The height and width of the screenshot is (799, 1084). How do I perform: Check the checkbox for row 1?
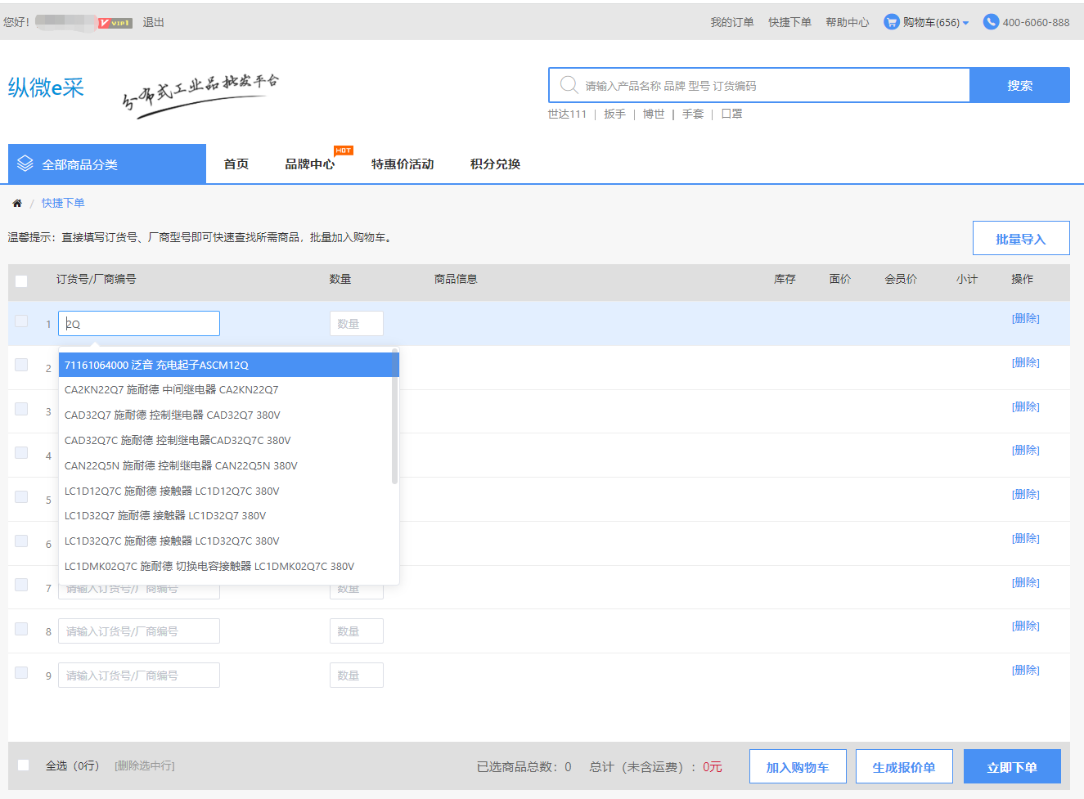pos(21,321)
